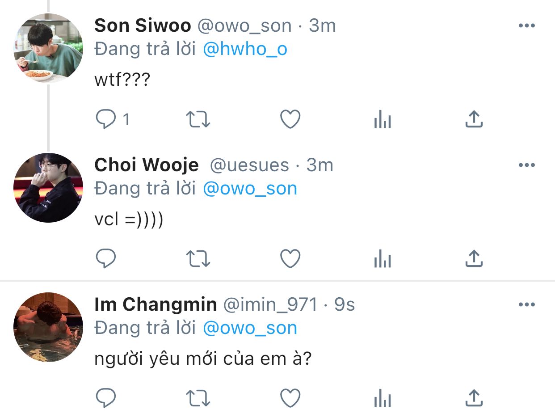Screen dimensions: 555x418
Task: View analytics for Son Siwoo's tweet
Action: 382,120
